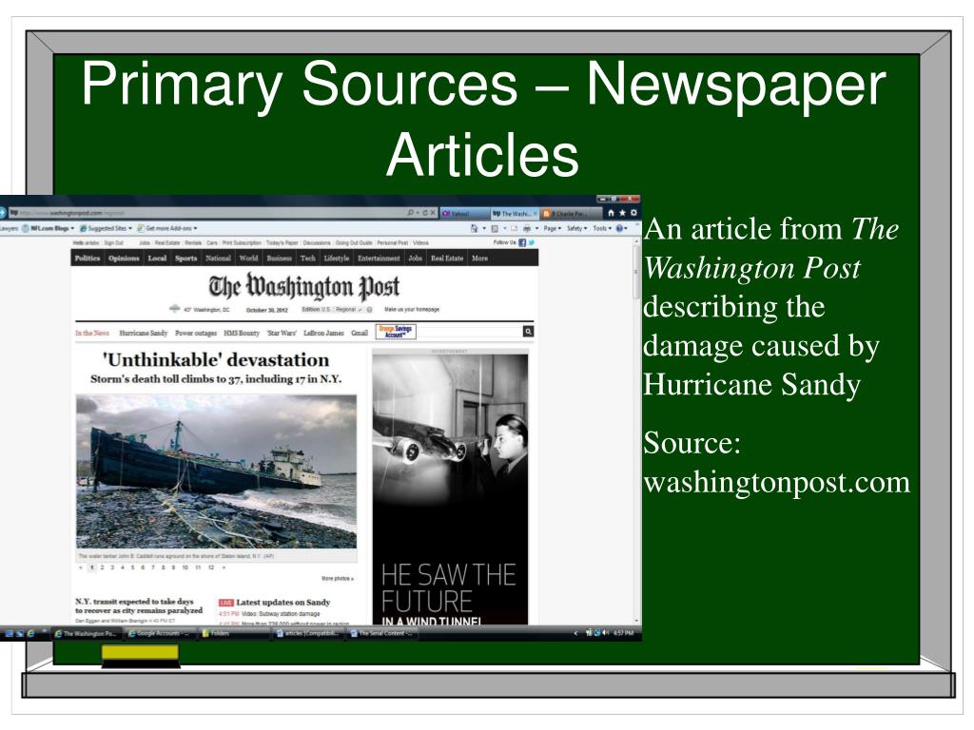The width and height of the screenshot is (974, 730).
Task: Click N.Y. transit expected headline
Action: 139,605
